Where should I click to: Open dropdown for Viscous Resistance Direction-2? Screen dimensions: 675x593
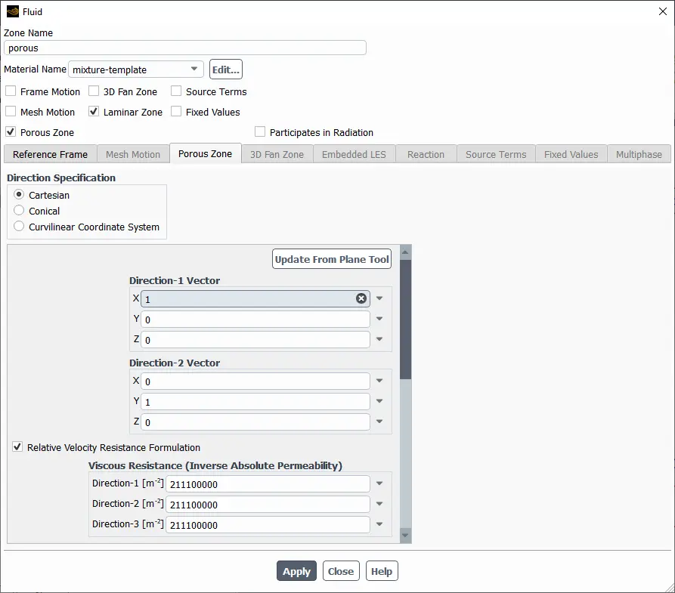379,504
